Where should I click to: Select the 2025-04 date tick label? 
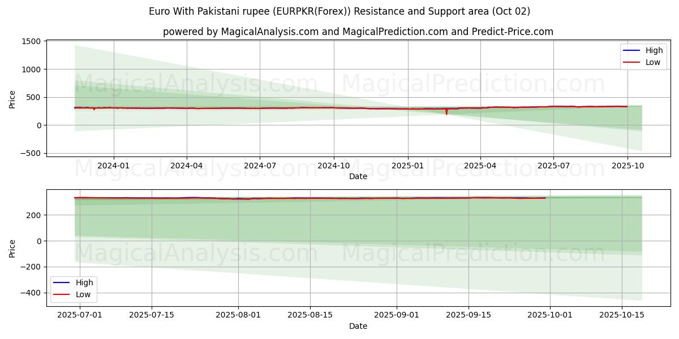tap(480, 166)
